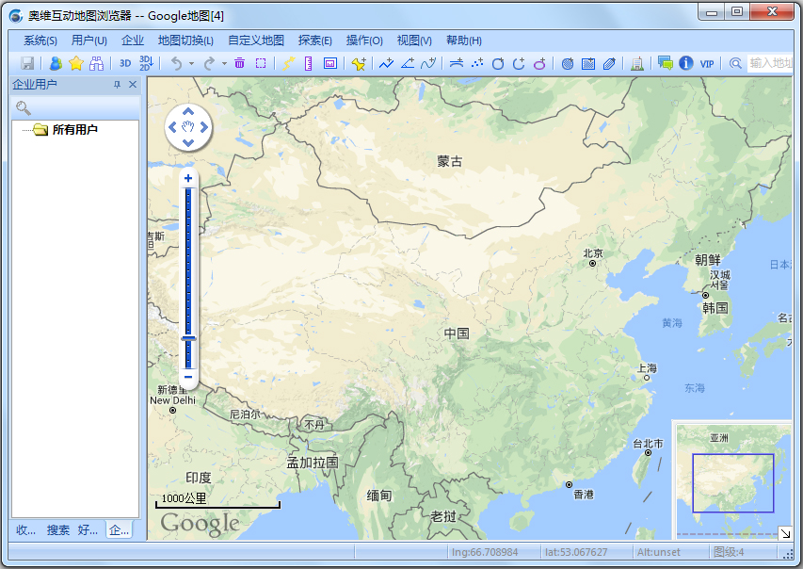Select the dashed rectangle selection tool

pyautogui.click(x=261, y=63)
